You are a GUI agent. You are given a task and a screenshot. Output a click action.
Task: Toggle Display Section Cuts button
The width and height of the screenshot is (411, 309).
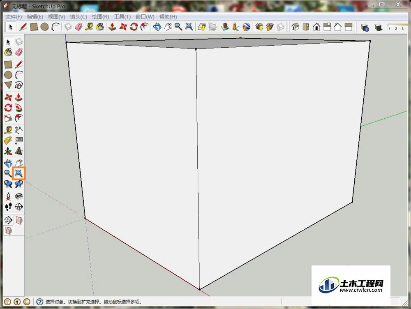point(8,231)
